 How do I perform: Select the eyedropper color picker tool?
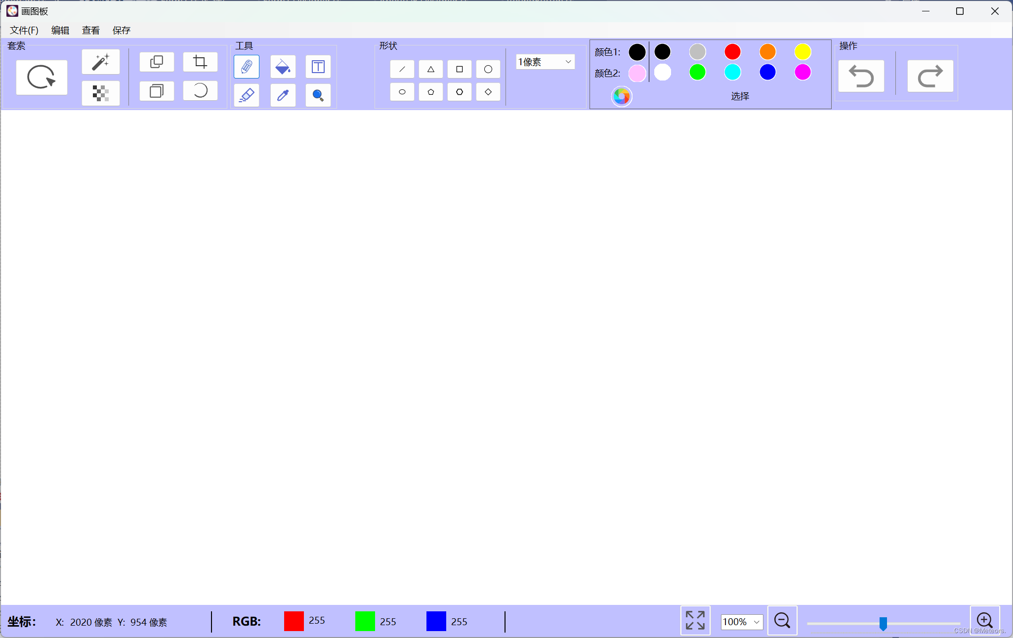(283, 95)
